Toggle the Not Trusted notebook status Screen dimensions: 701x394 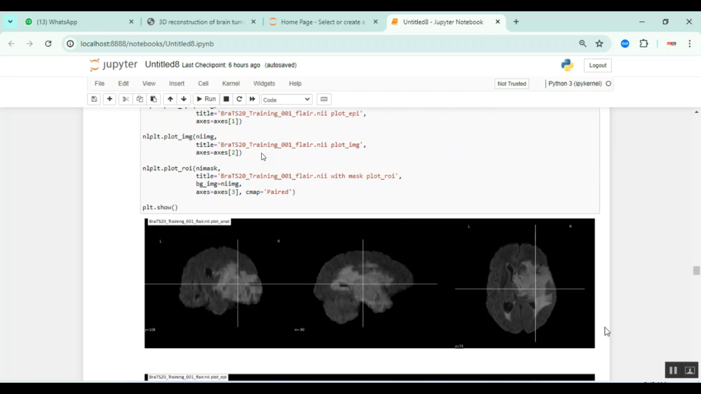click(x=512, y=84)
